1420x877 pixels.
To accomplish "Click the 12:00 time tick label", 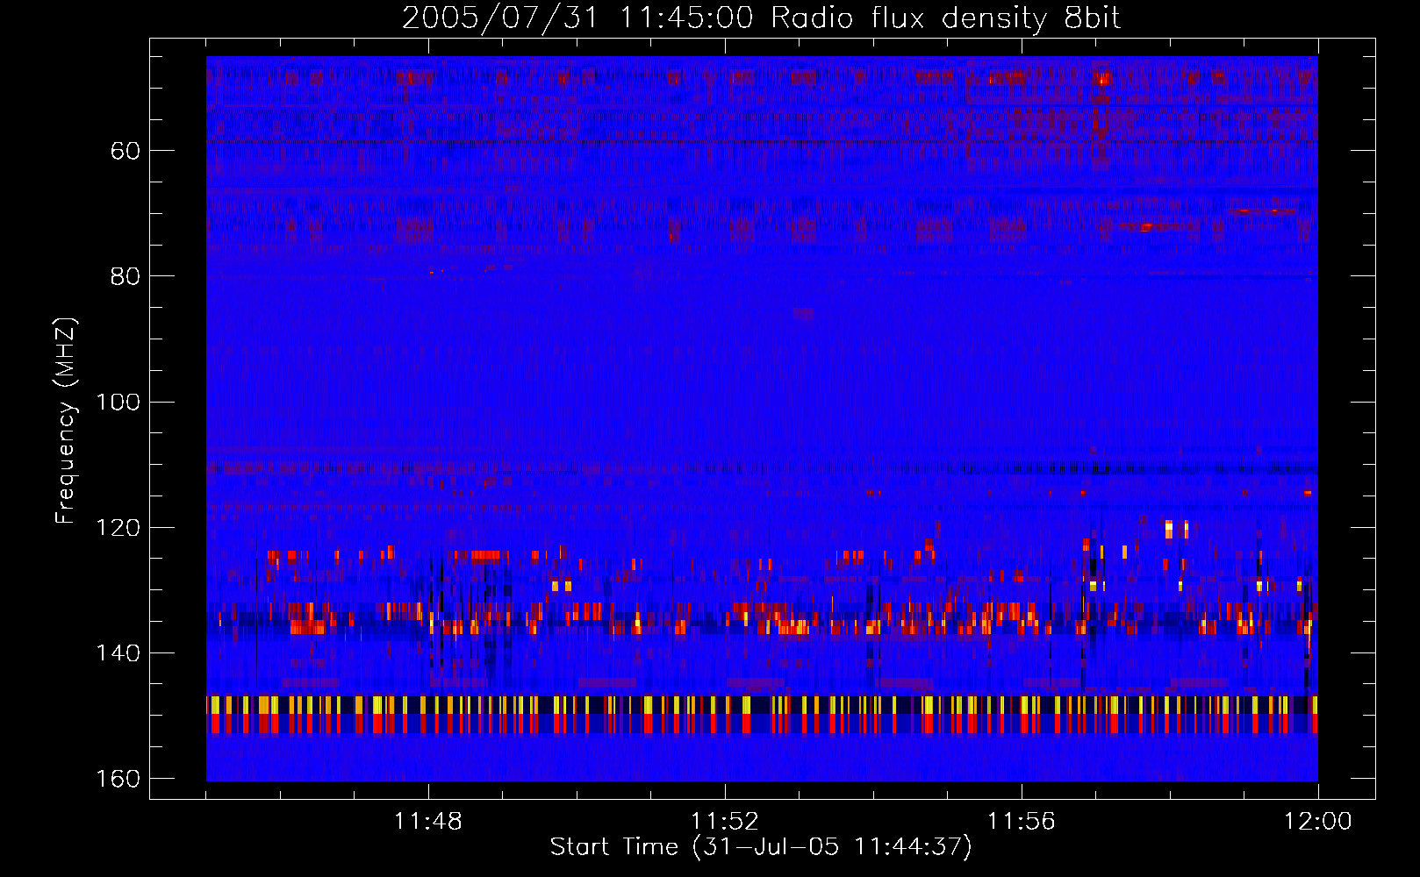I will (x=1317, y=822).
